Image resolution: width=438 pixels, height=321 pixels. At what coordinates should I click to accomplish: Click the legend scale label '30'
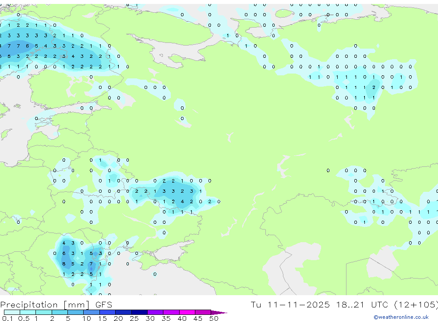(150, 318)
